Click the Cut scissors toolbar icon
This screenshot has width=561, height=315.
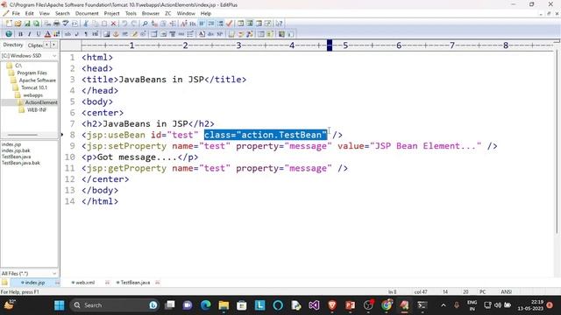86,24
